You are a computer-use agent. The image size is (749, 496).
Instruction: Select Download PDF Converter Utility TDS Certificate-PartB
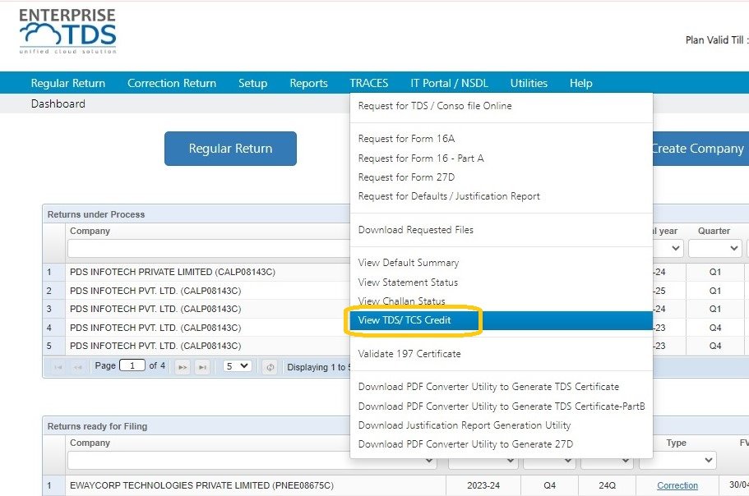501,406
